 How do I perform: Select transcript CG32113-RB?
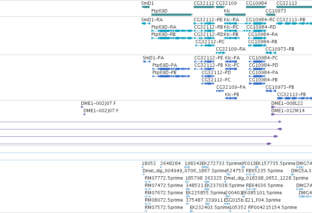[294, 23]
